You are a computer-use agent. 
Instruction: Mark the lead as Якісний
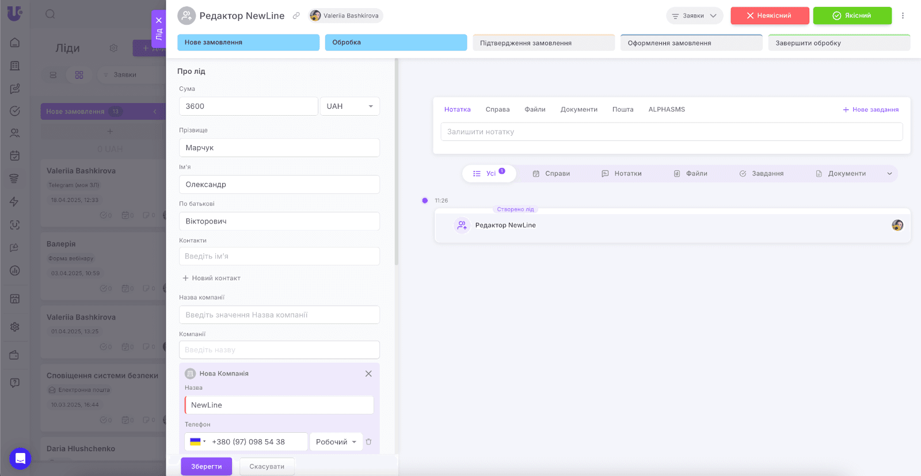pos(852,16)
